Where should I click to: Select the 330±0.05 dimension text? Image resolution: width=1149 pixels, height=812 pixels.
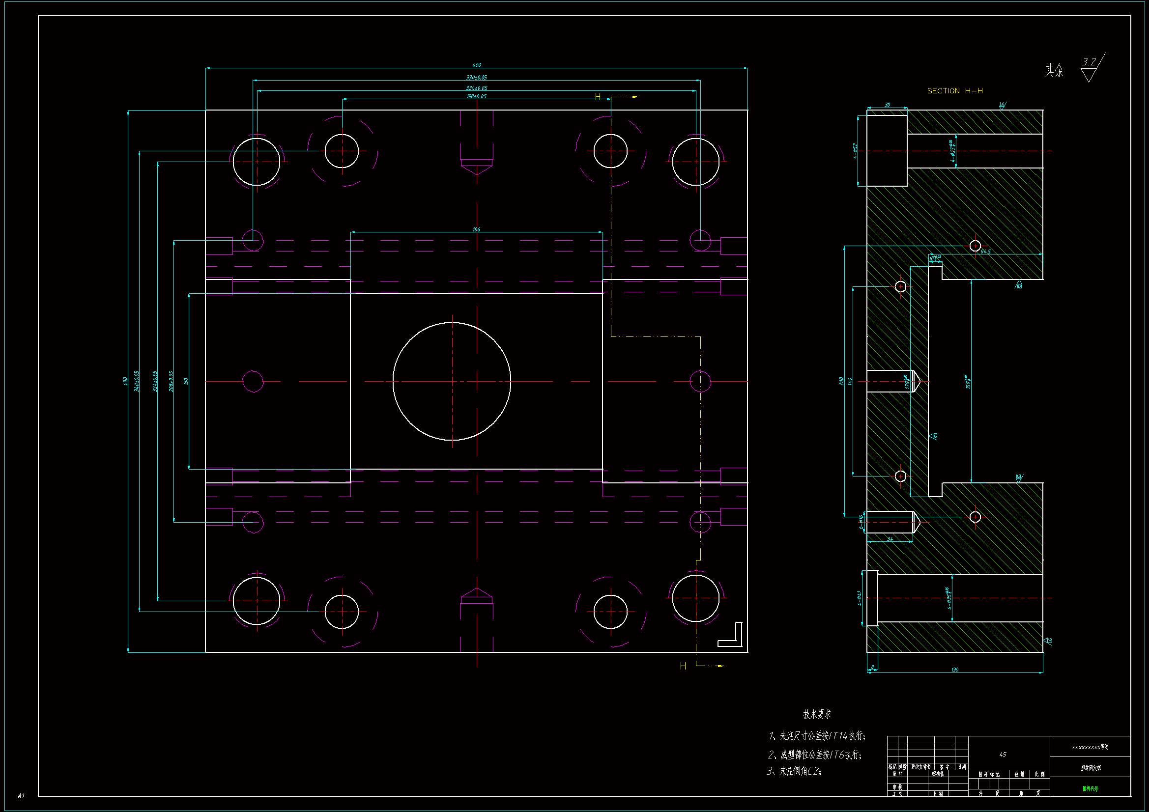476,77
